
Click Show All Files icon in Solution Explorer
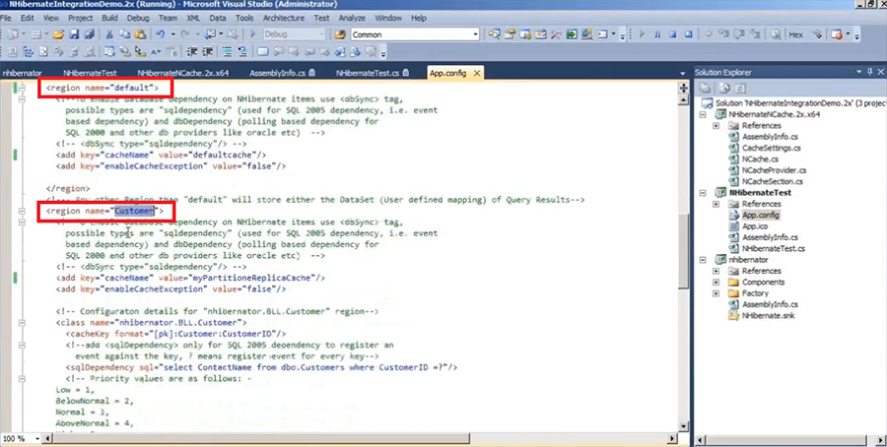click(724, 88)
